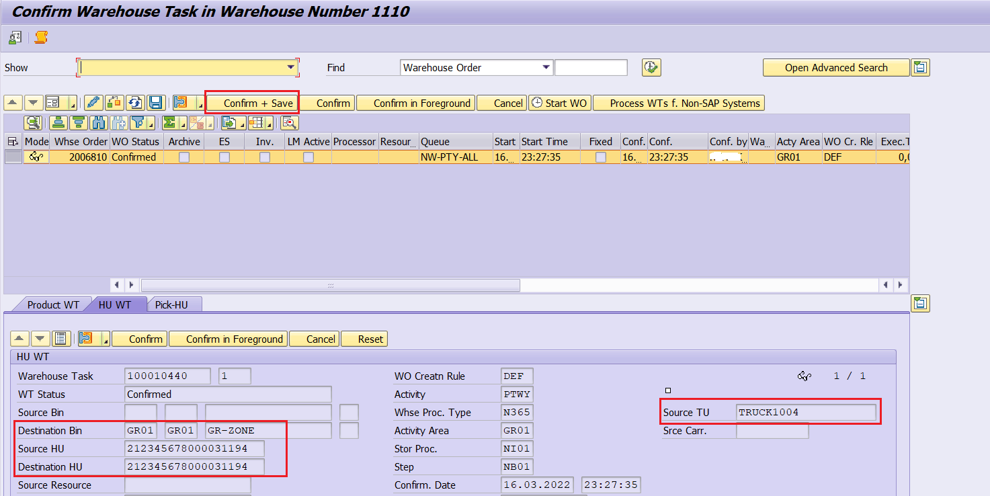Image resolution: width=990 pixels, height=496 pixels.
Task: Open the Find binoculars icon in the grid toolbar
Action: 97,122
